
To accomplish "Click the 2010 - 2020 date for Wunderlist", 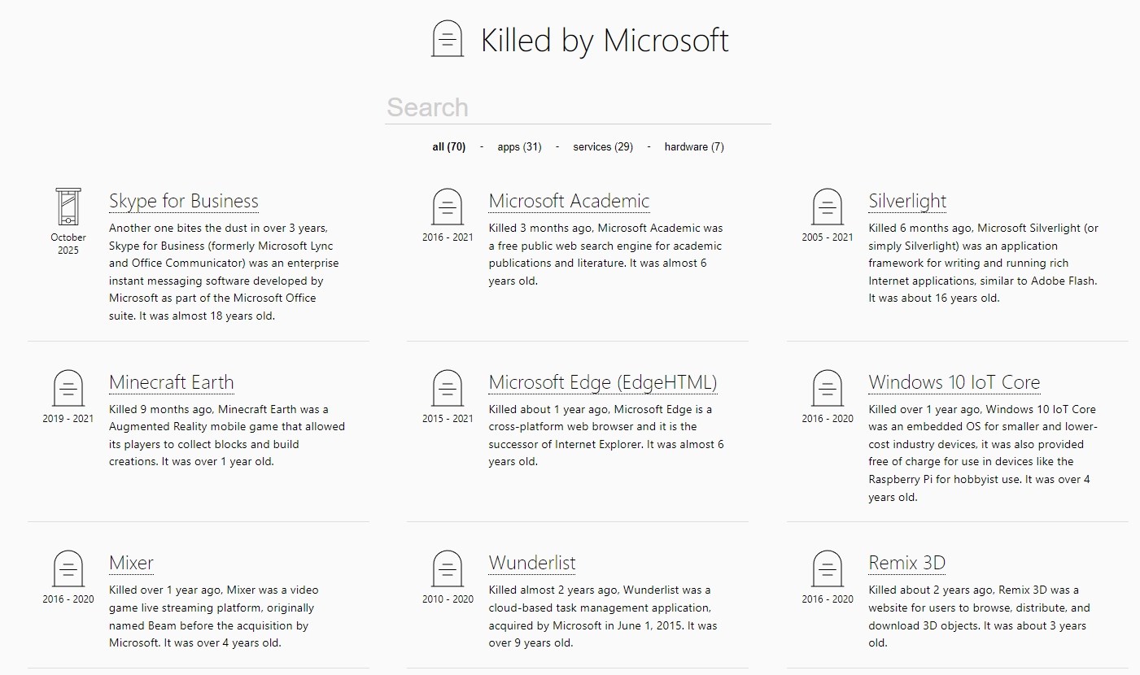I will click(x=448, y=599).
